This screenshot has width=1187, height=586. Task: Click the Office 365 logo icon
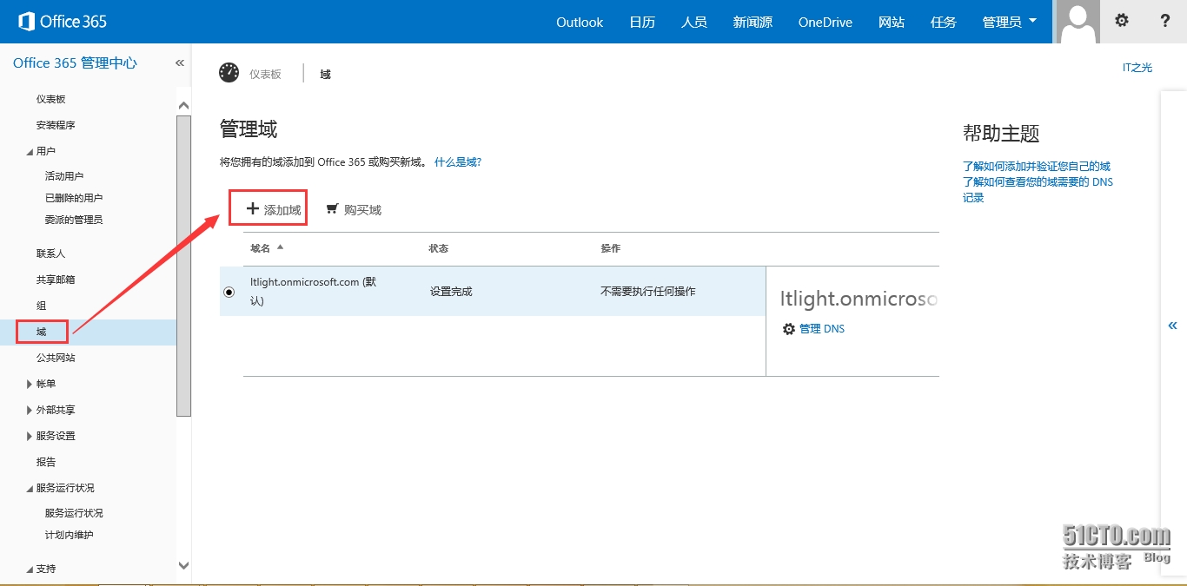click(26, 22)
